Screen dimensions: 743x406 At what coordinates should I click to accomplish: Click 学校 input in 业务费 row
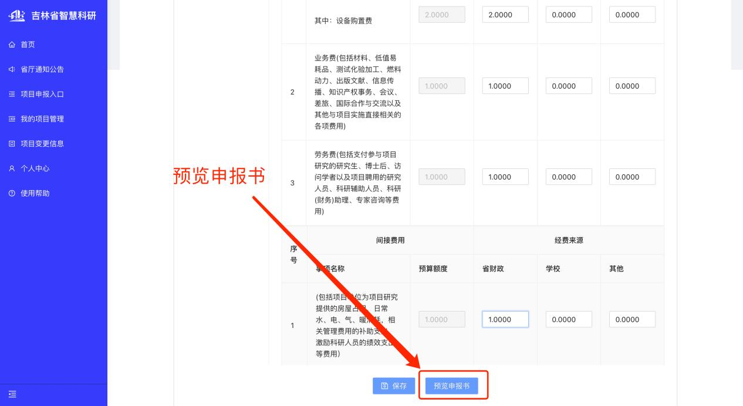click(568, 86)
